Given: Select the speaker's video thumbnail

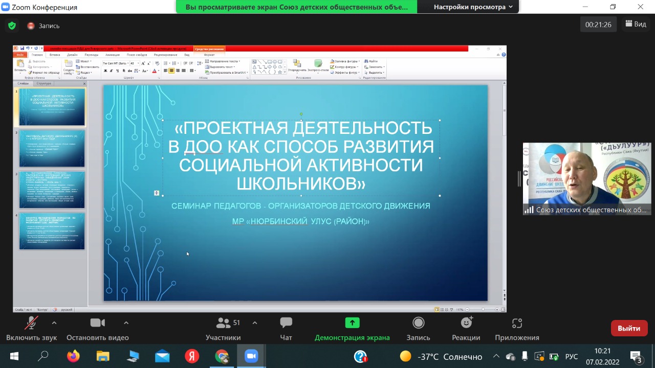Looking at the screenshot, I should click(586, 178).
